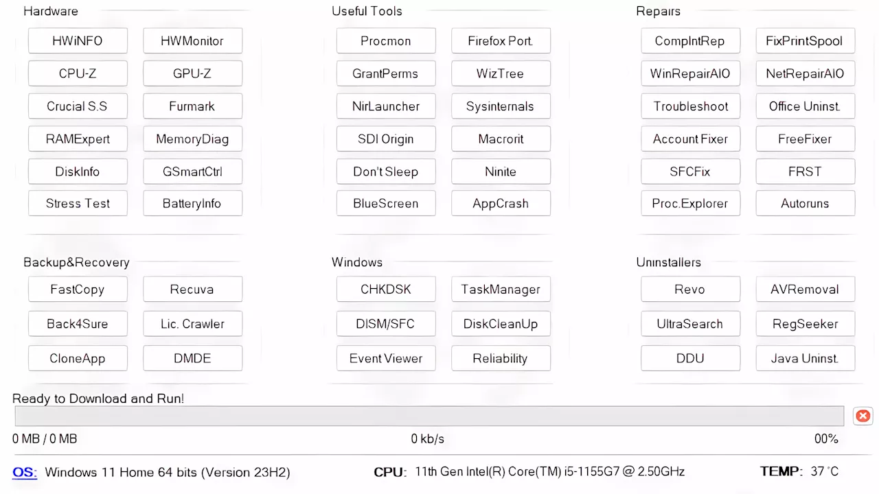Launch Firefox Port.
The width and height of the screenshot is (879, 494).
(501, 40)
